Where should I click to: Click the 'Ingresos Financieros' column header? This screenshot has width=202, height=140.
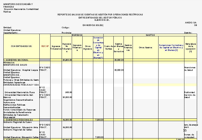pyautogui.click(x=77, y=47)
